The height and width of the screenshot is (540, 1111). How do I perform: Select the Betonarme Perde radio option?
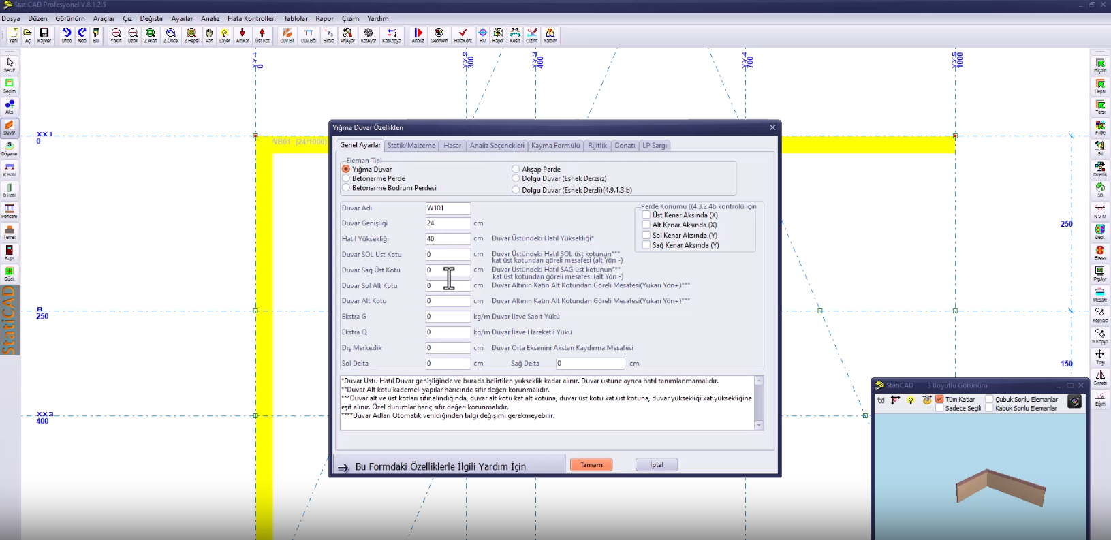coord(346,178)
